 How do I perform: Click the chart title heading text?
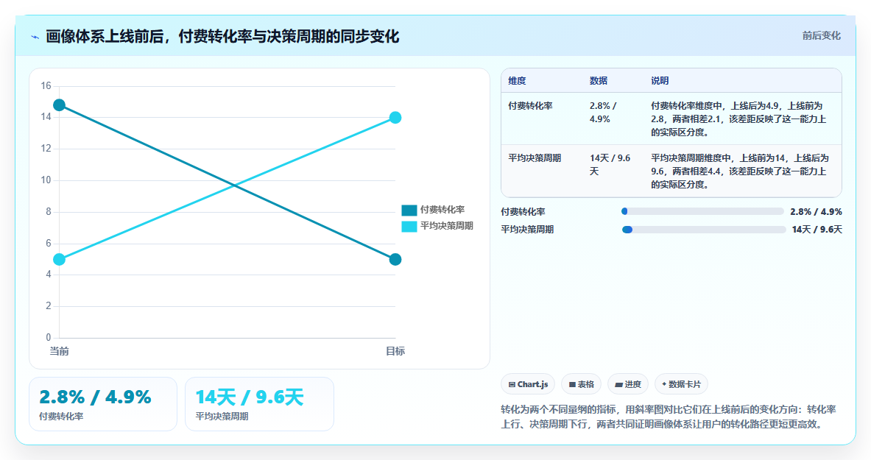click(x=222, y=37)
